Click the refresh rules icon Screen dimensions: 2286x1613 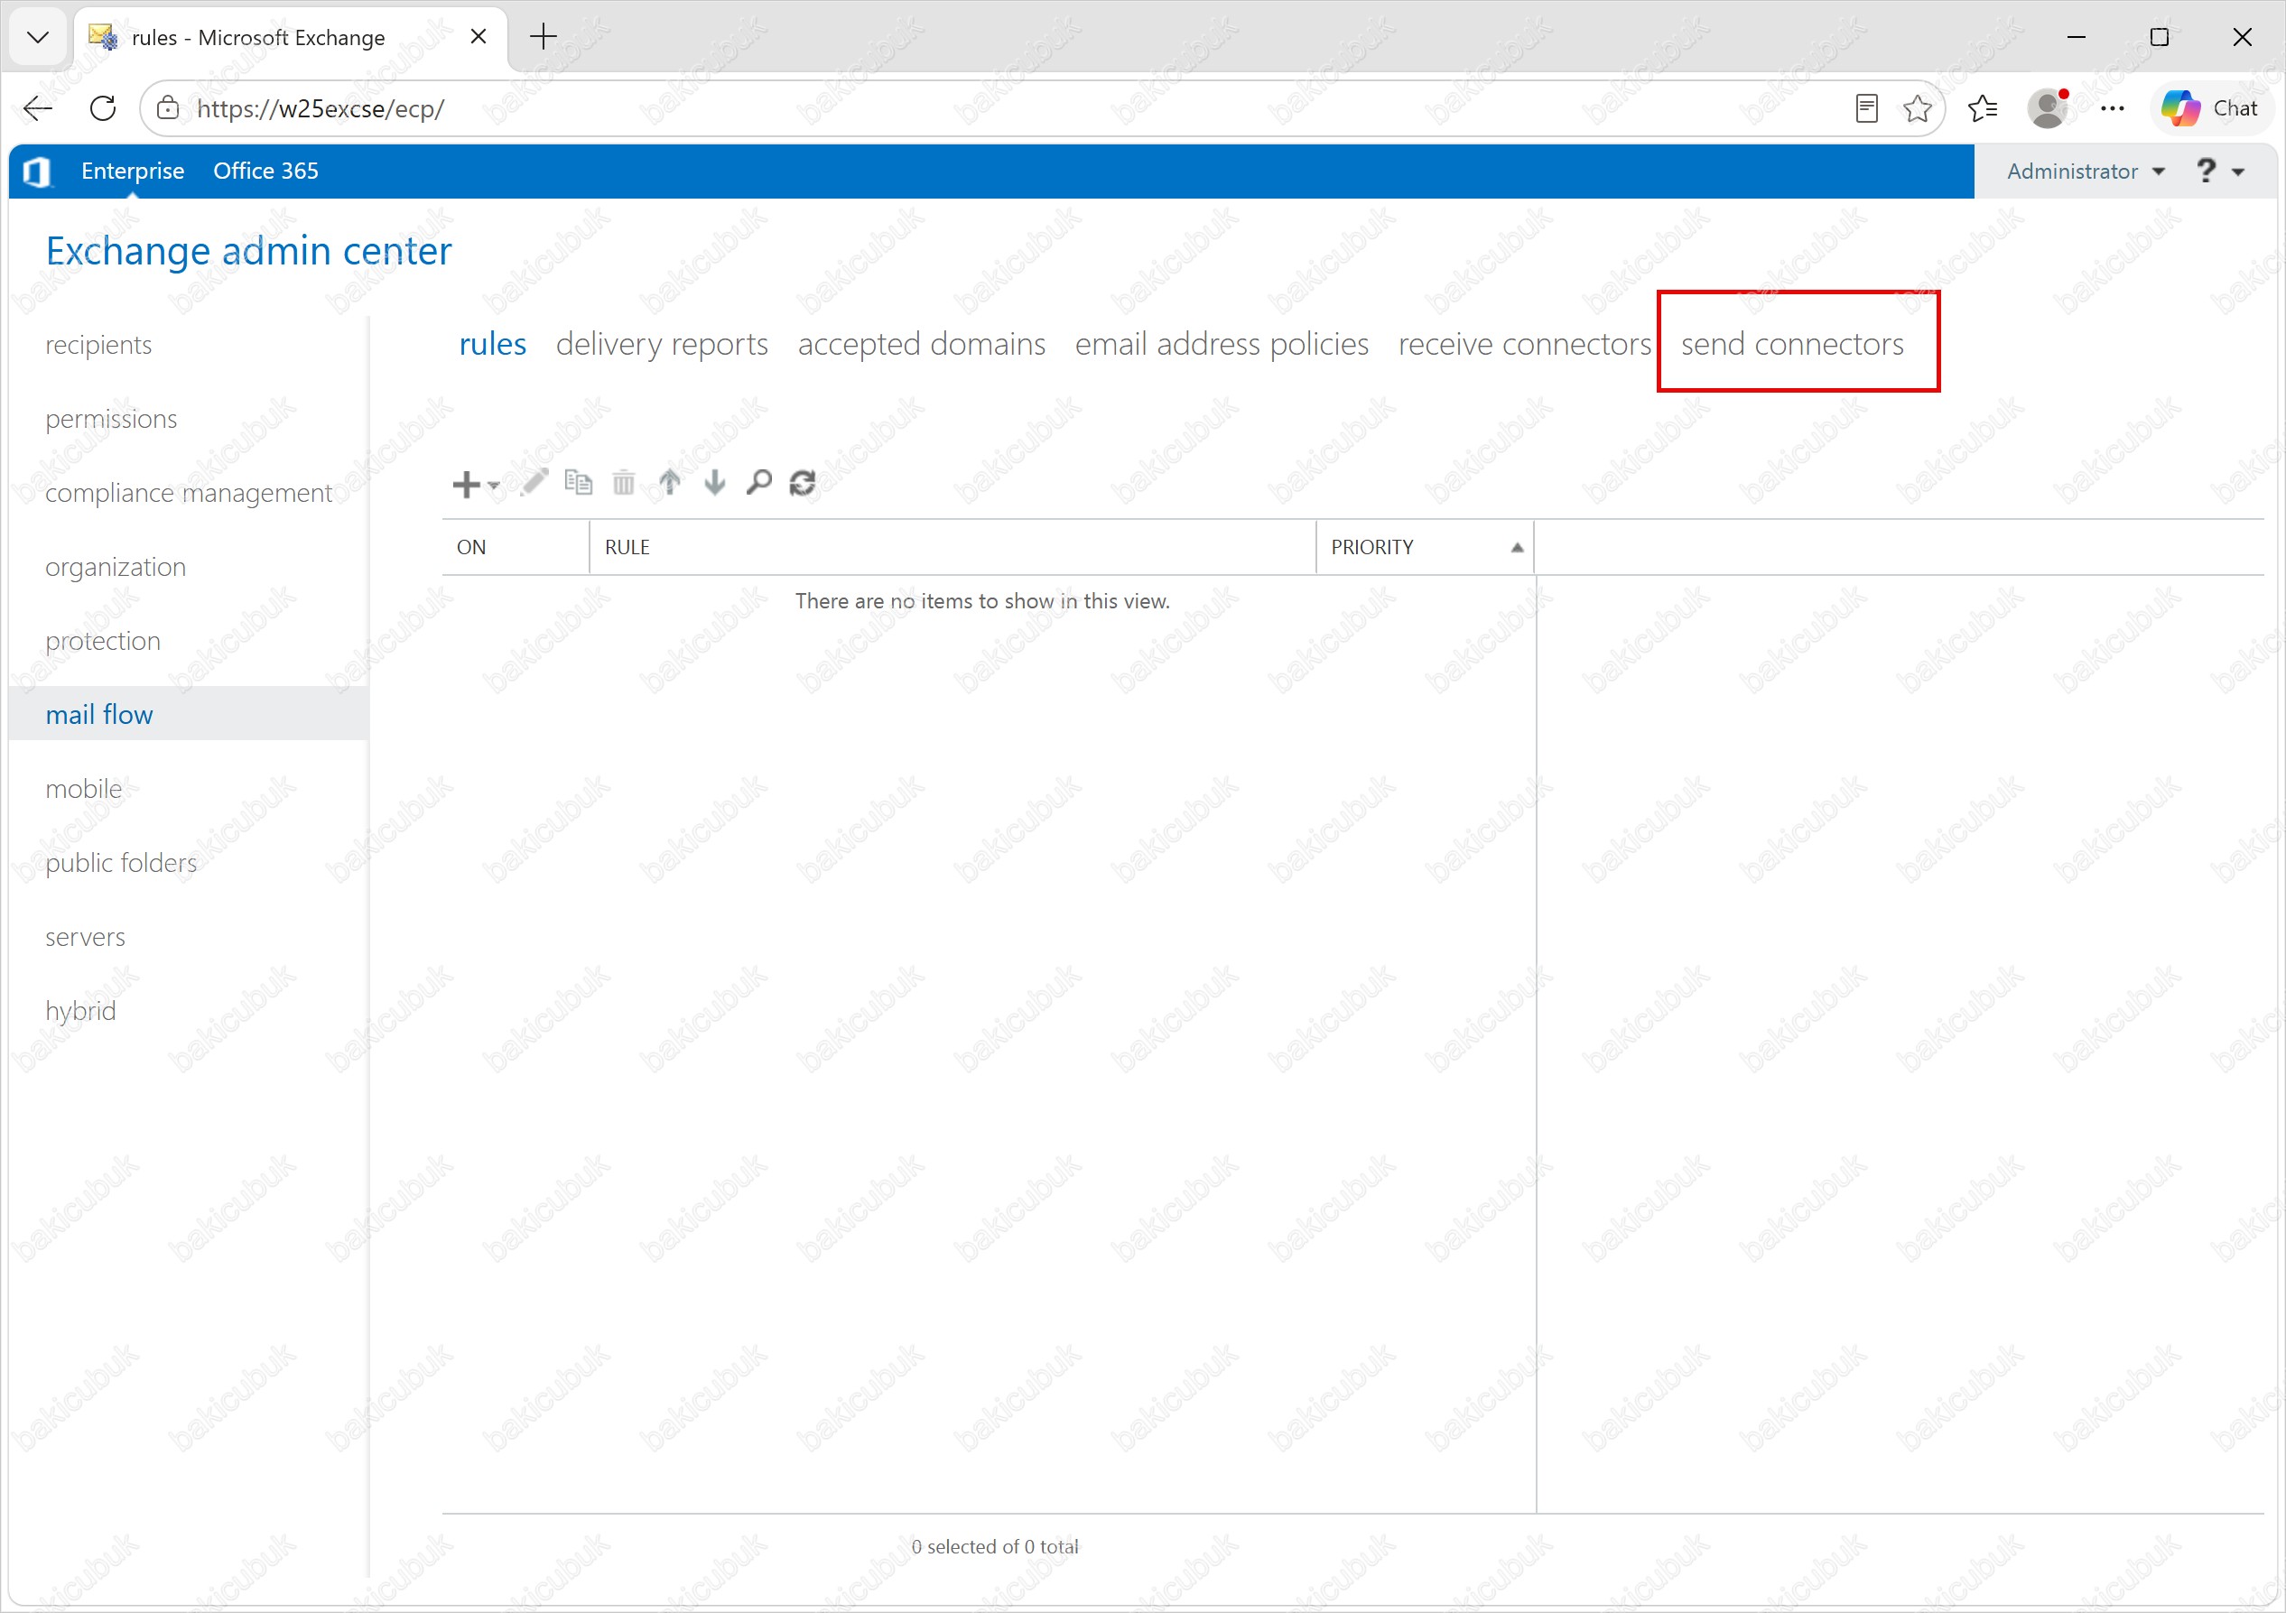(803, 483)
